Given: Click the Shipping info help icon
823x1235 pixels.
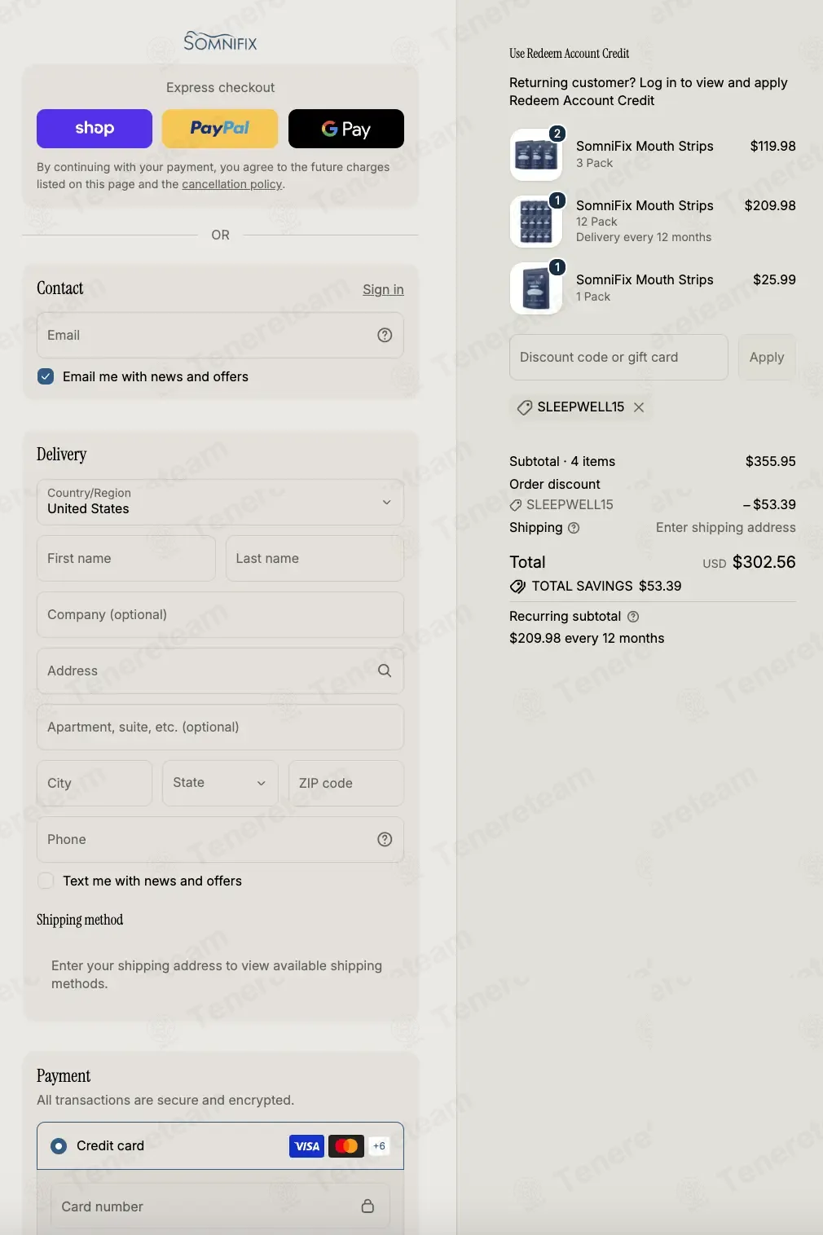Looking at the screenshot, I should 574,528.
